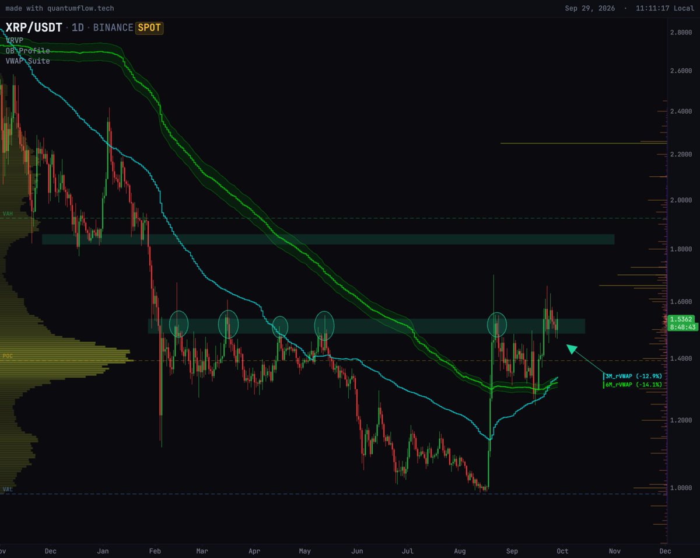Screen dimensions: 700x558
Task: Select the 1D timeframe label
Action: [x=78, y=27]
